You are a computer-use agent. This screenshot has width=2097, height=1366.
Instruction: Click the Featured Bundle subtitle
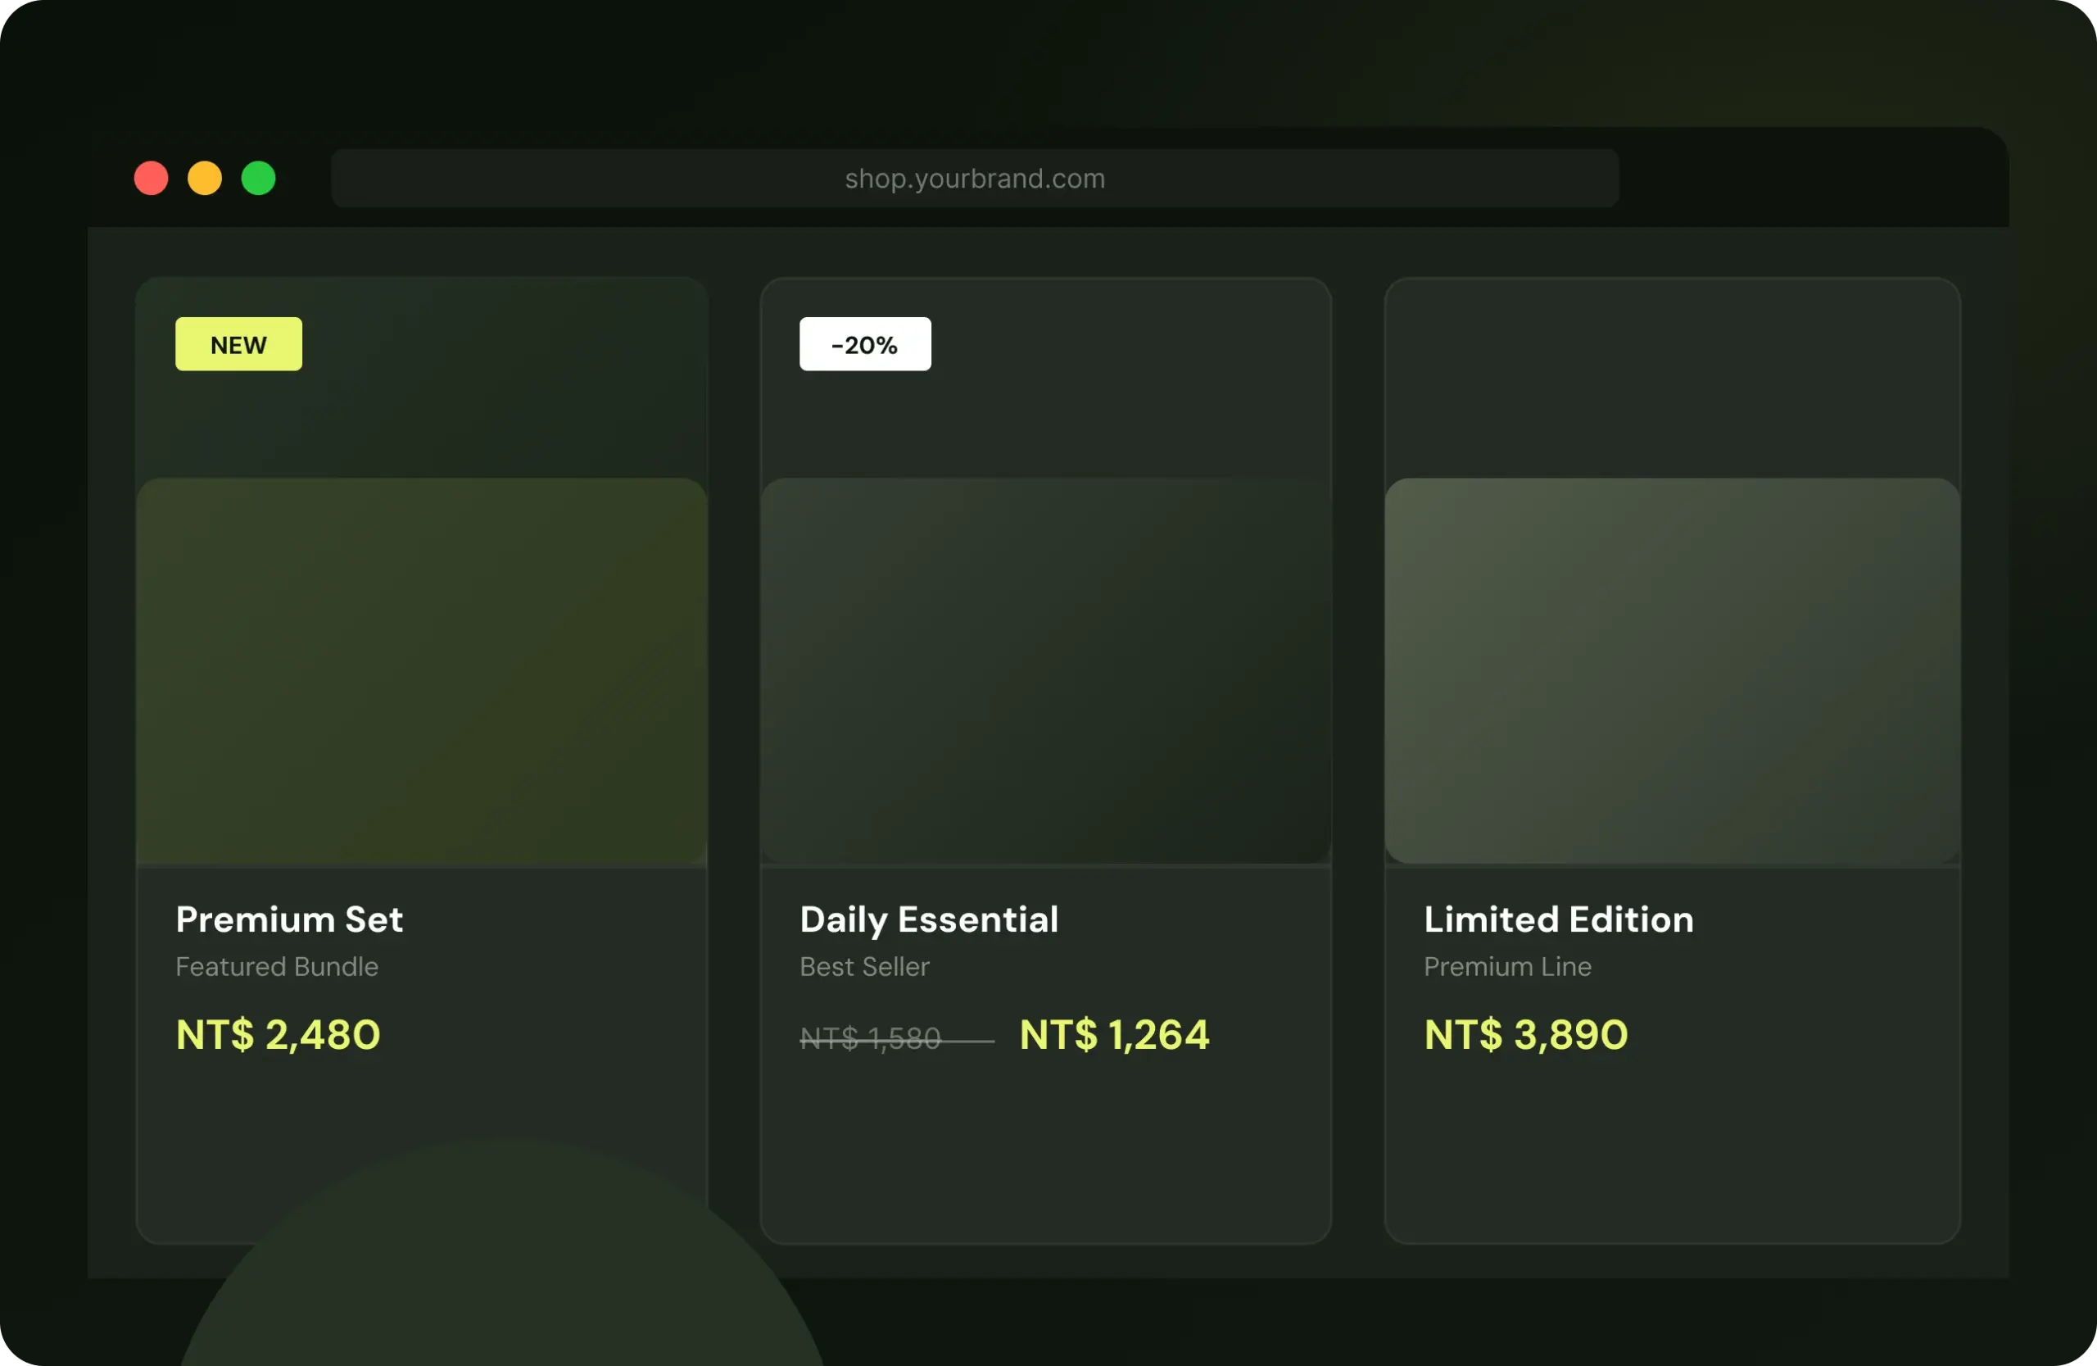[278, 967]
